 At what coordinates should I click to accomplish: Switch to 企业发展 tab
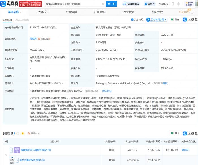pyautogui.click(x=129, y=12)
